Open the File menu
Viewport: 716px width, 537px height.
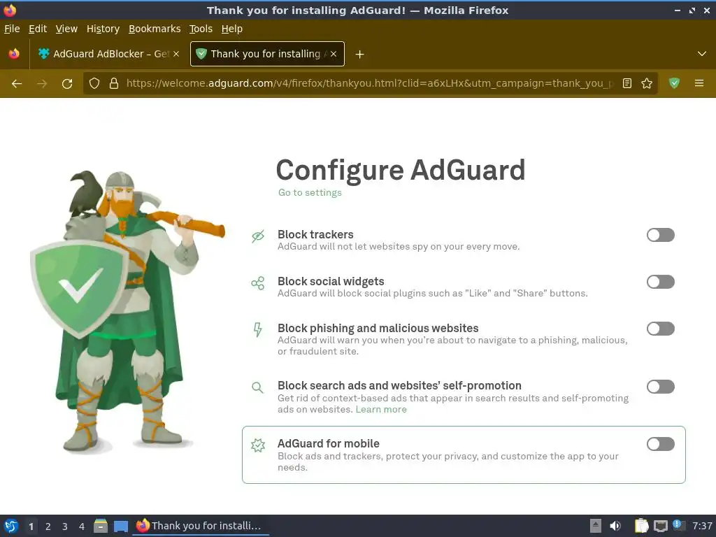[12, 29]
